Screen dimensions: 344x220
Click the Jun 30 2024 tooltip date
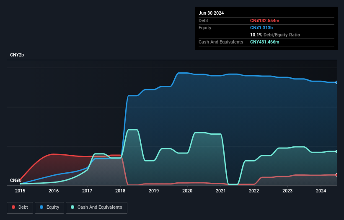point(211,13)
